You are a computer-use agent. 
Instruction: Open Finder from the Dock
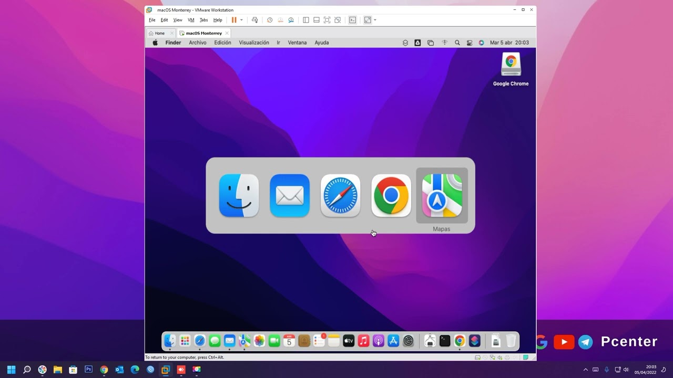pos(170,341)
